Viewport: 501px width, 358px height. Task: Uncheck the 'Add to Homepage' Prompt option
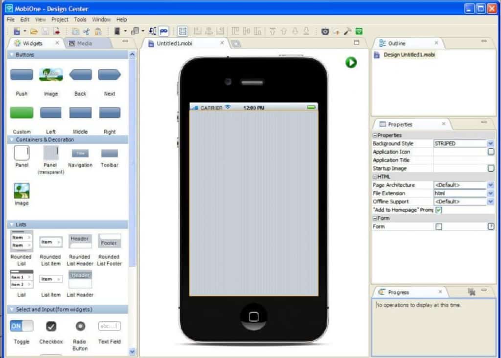pyautogui.click(x=439, y=210)
